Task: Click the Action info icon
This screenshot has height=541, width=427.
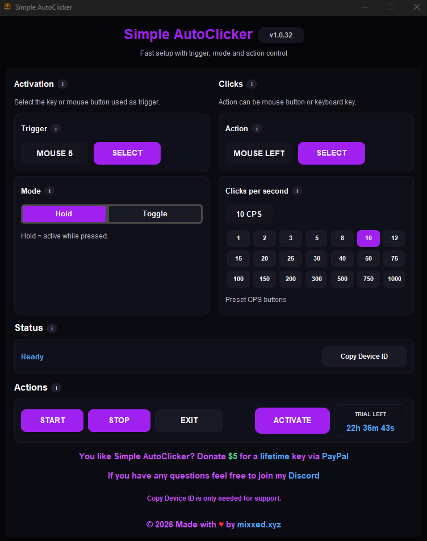Action: point(257,128)
